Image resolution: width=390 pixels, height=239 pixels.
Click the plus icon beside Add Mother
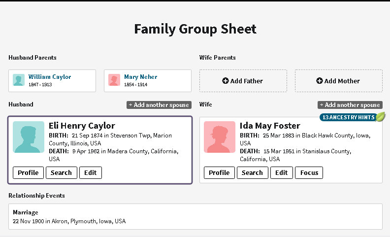[319, 81]
